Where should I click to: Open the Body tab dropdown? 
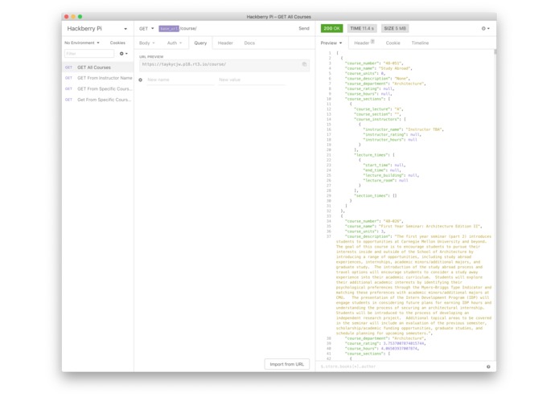point(147,43)
